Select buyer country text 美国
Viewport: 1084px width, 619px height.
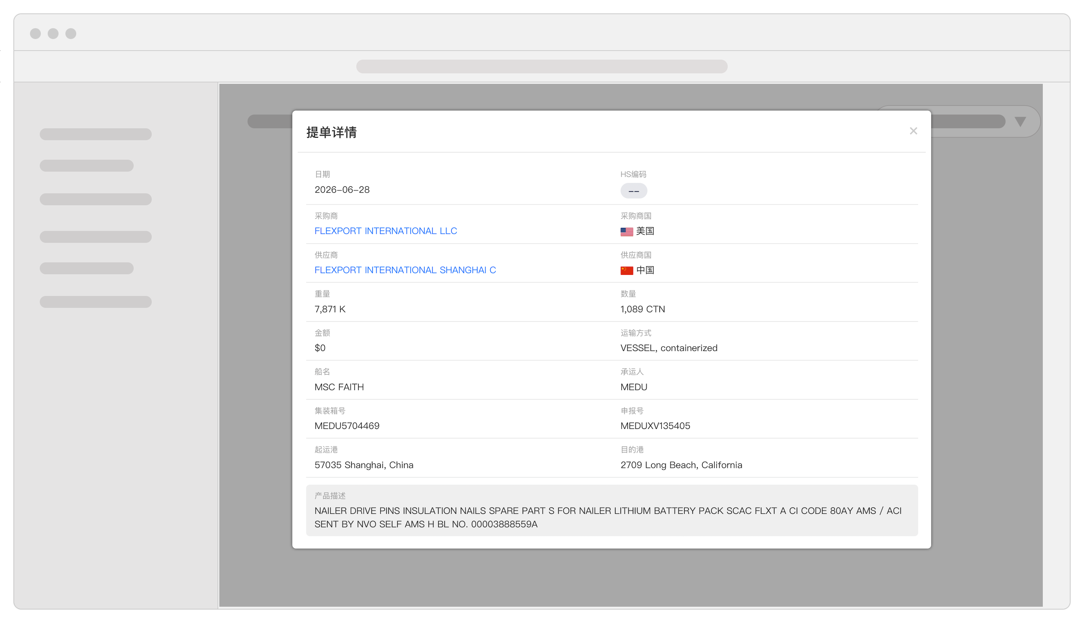tap(645, 231)
